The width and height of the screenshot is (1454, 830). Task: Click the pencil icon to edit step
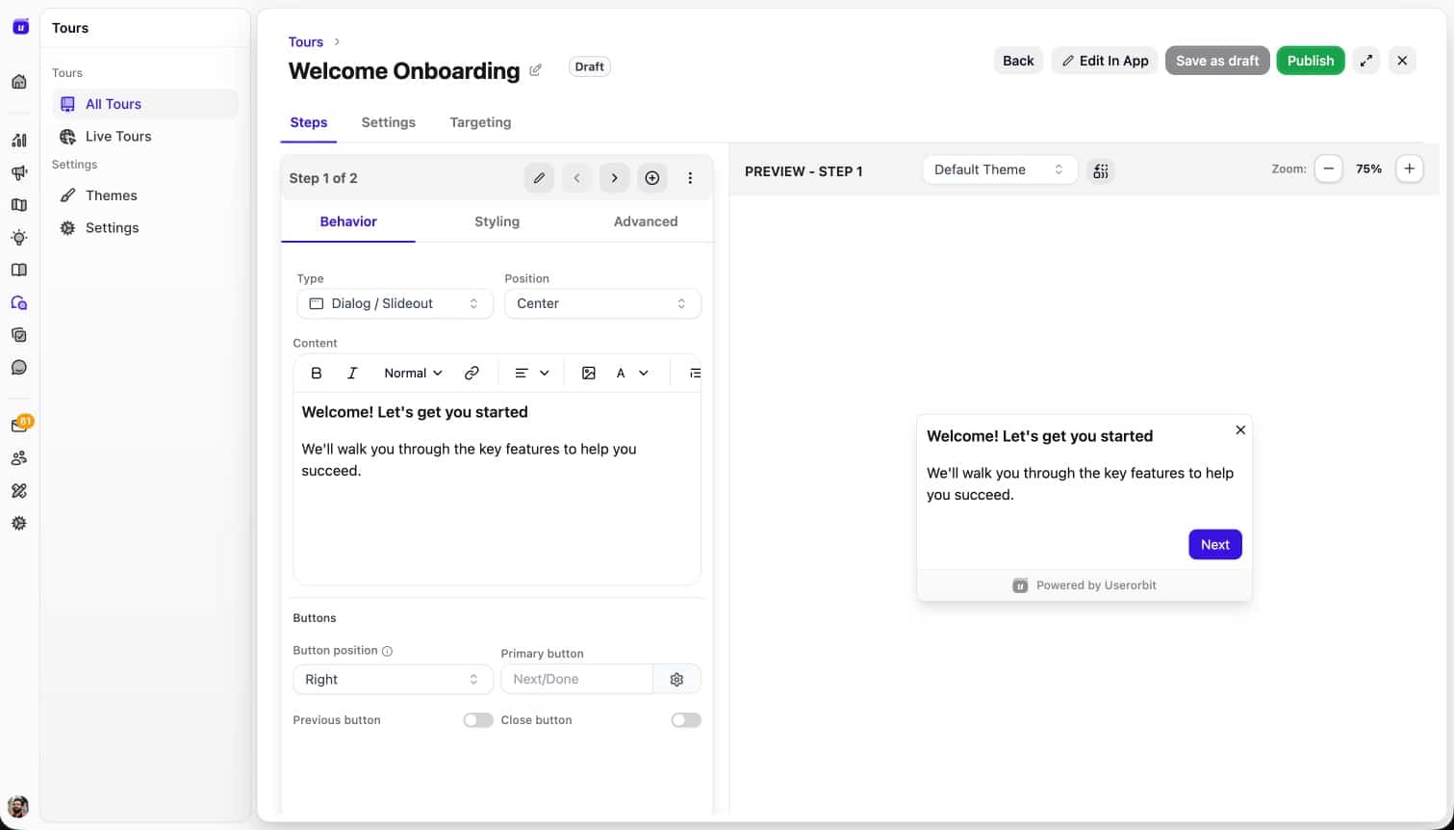click(539, 177)
